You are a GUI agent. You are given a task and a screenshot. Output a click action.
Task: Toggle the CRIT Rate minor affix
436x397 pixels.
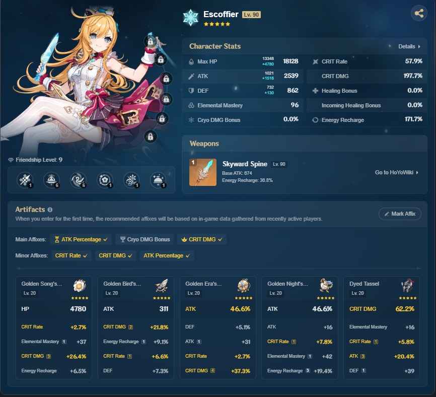[71, 255]
